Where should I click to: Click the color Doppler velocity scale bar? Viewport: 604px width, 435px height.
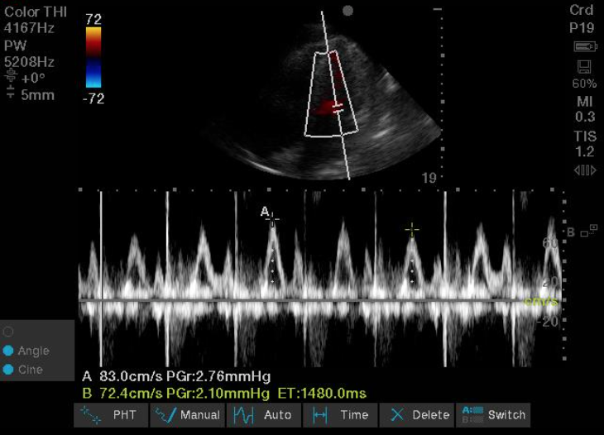pyautogui.click(x=93, y=57)
